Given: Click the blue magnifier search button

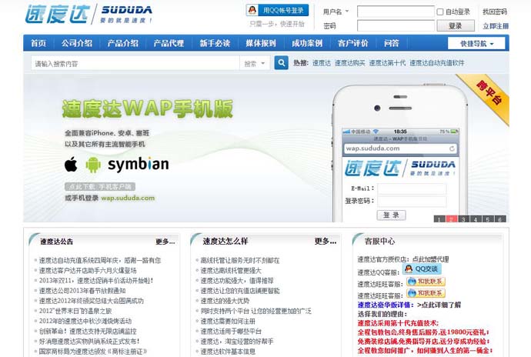Looking at the screenshot, I should [x=281, y=63].
